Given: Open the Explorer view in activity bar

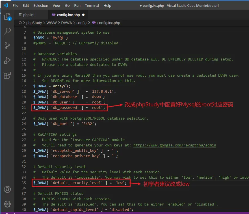Looking at the screenshot, I should pyautogui.click(x=7, y=16).
